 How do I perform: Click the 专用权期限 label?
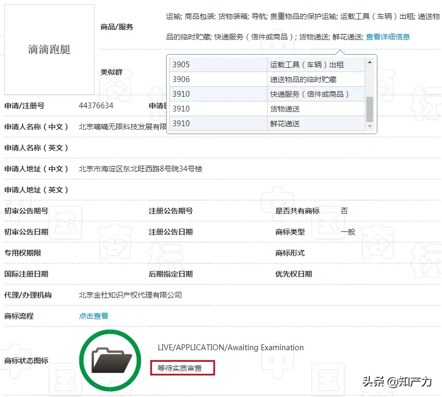[23, 253]
